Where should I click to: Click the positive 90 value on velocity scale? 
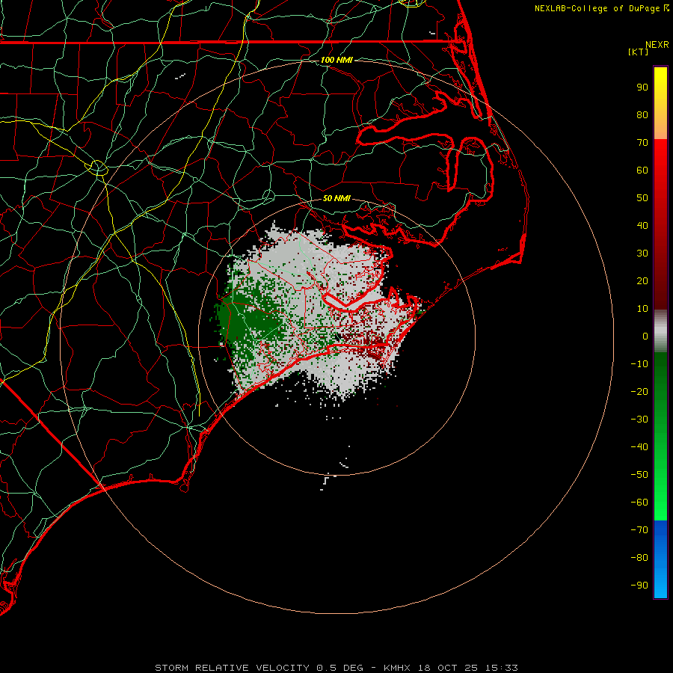point(642,87)
